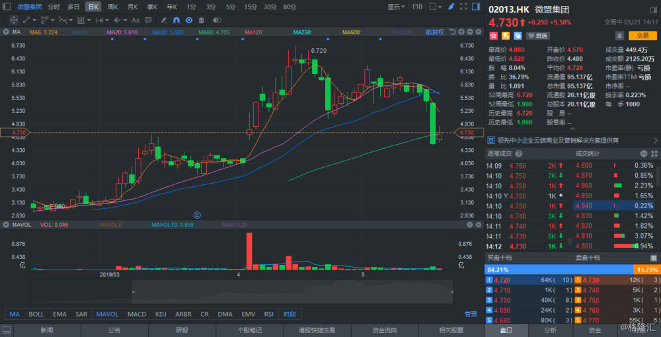Screen dimensions: 661x337
Task: Close the MAVOL indicator panel
Action: pyautogui.click(x=471, y=225)
